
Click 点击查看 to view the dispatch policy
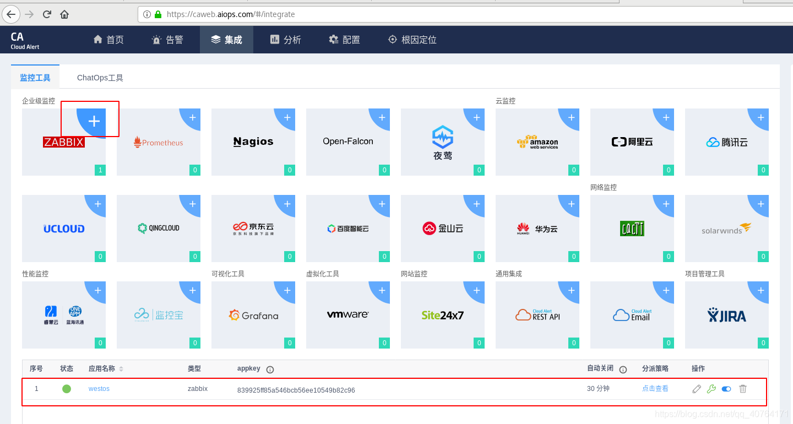coord(654,388)
